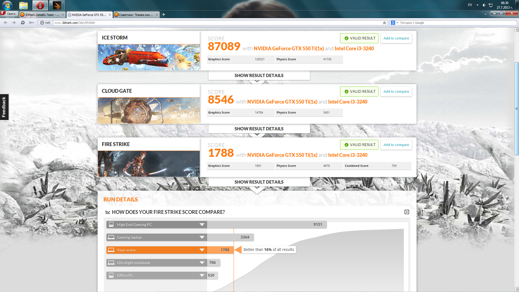Screen dimensions: 519x292
Task: Open the 3DMark app from taskbar
Action: click(x=57, y=5)
